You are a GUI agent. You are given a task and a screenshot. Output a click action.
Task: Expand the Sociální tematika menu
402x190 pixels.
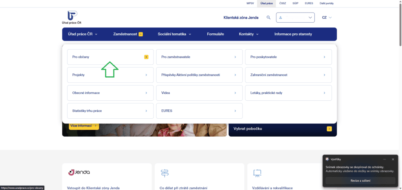pos(175,34)
